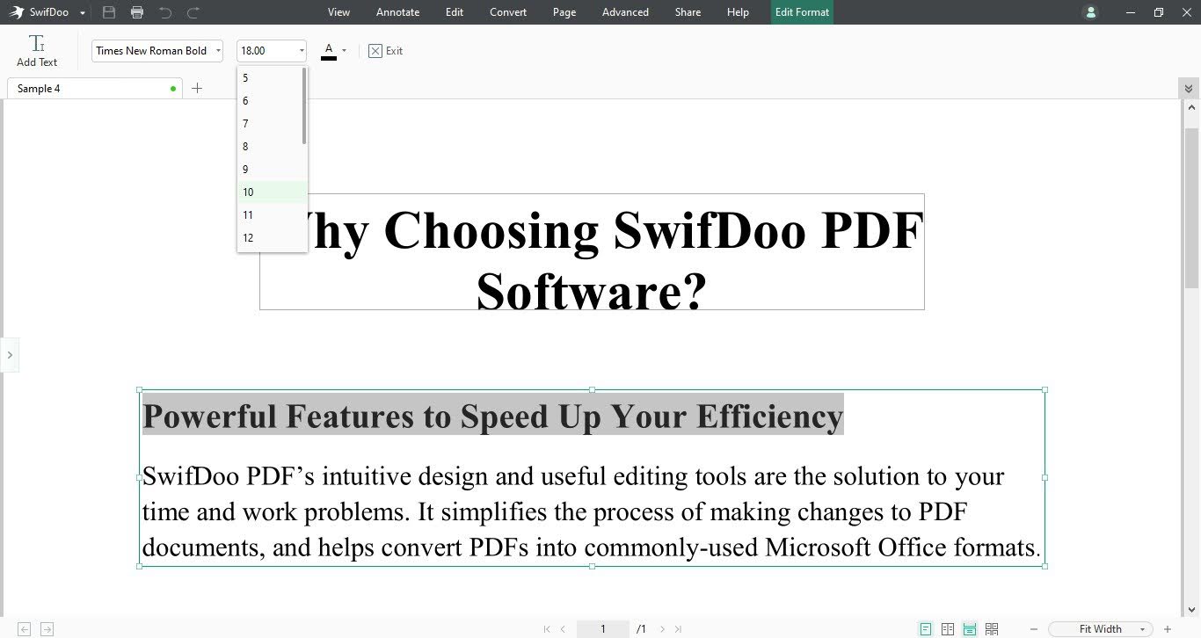Image resolution: width=1201 pixels, height=638 pixels.
Task: Open the Convert menu
Action: [508, 12]
